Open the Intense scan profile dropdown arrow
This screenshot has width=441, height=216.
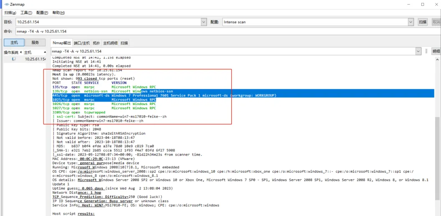[x=411, y=22]
